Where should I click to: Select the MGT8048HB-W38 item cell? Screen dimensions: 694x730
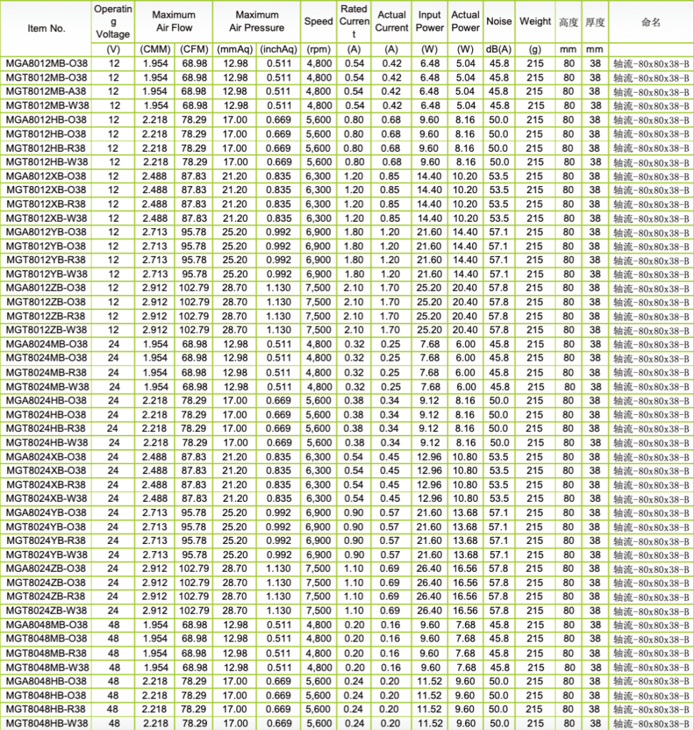[46, 723]
